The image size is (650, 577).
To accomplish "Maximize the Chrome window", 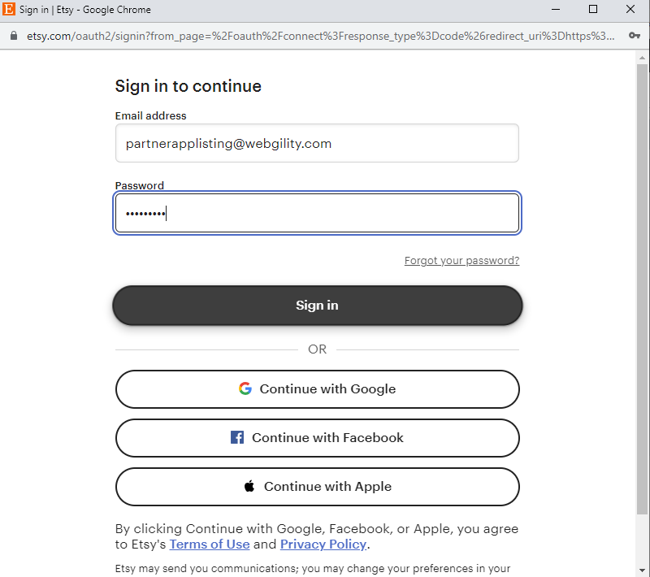I will [593, 9].
